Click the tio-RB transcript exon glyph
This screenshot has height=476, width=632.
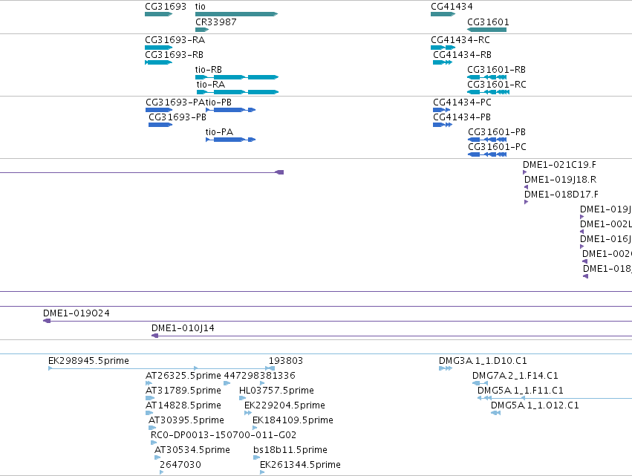237,77
